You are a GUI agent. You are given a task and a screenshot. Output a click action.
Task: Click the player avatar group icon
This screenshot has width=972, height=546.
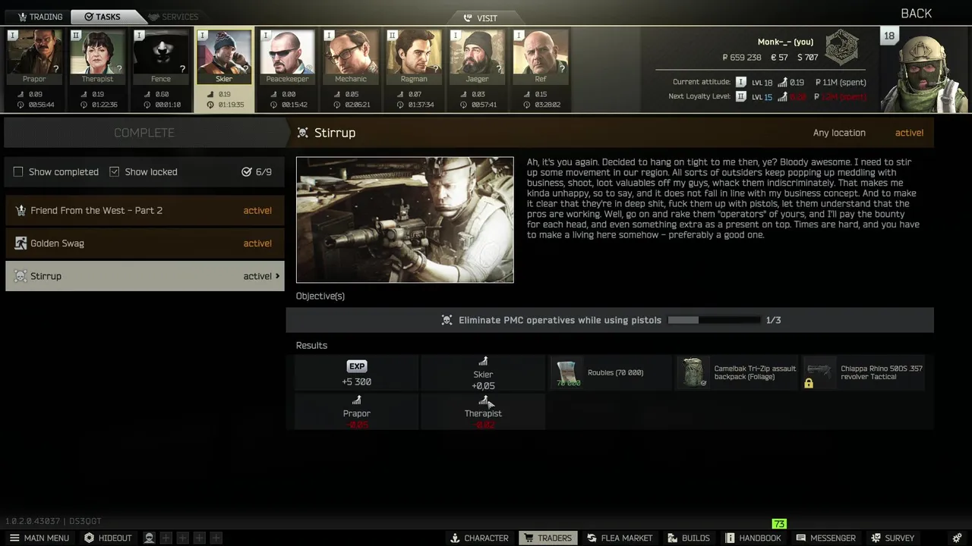[x=150, y=538]
